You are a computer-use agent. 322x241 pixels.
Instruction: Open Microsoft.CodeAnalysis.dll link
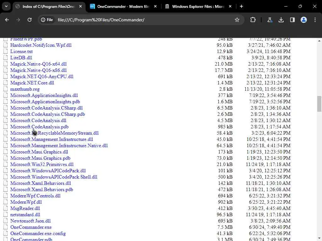[x=38, y=120]
